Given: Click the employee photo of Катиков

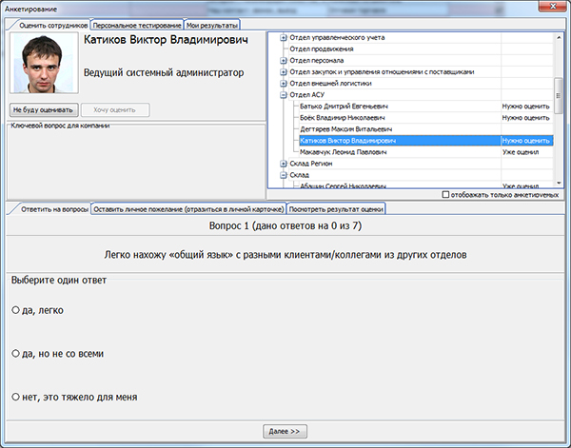Looking at the screenshot, I should [44, 65].
